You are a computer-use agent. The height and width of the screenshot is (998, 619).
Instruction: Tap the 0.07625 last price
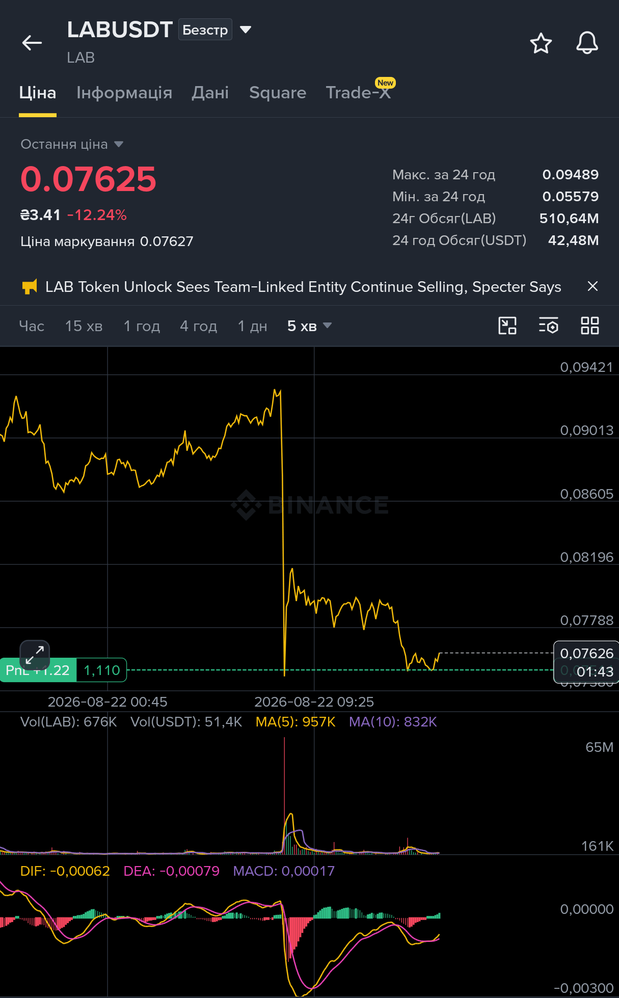(x=88, y=179)
